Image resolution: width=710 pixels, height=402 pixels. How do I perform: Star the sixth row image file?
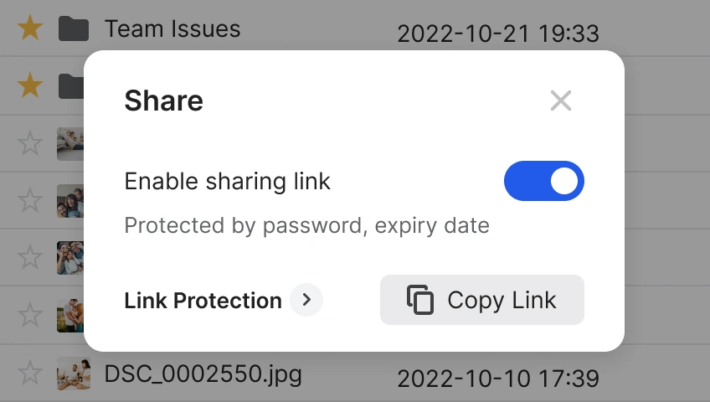[x=30, y=315]
